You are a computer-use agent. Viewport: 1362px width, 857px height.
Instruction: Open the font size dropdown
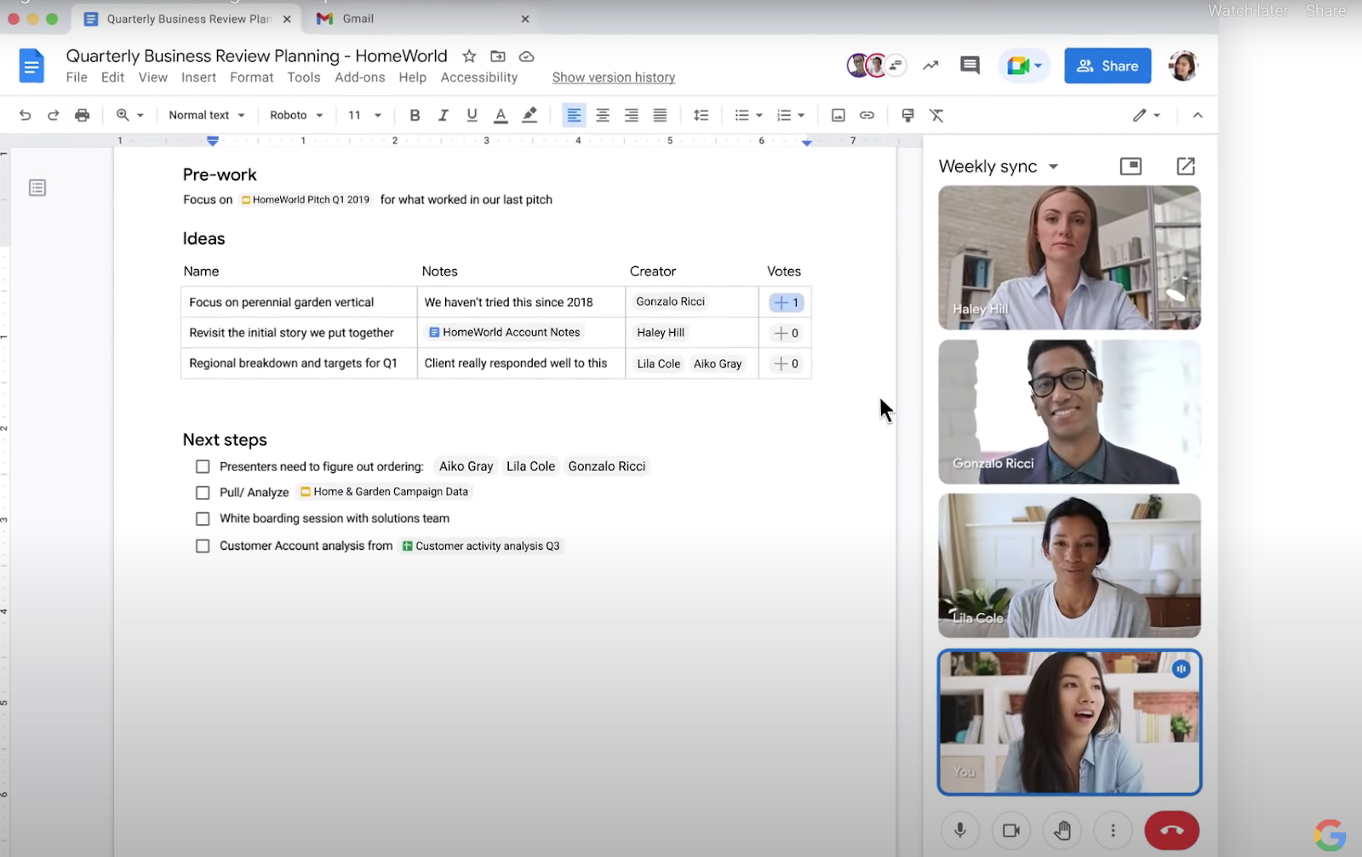pyautogui.click(x=363, y=115)
